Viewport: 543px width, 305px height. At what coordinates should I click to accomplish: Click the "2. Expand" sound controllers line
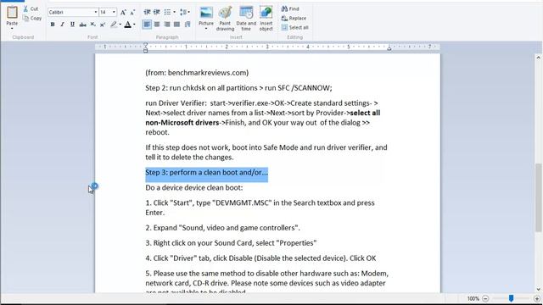coord(222,228)
